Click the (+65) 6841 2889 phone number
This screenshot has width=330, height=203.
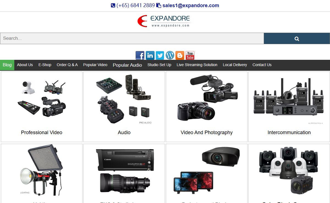click(x=136, y=5)
